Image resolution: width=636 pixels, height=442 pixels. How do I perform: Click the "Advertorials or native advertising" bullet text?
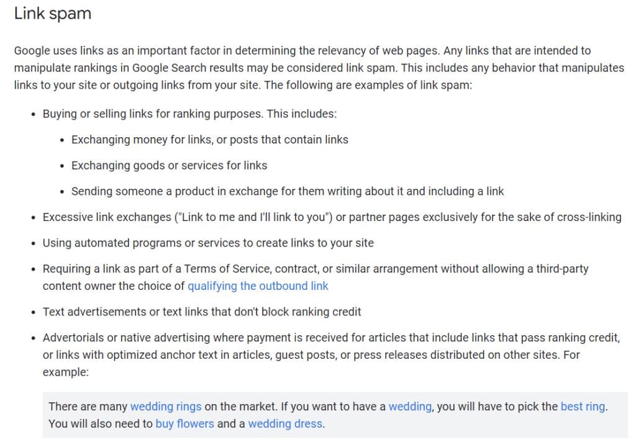(x=332, y=355)
